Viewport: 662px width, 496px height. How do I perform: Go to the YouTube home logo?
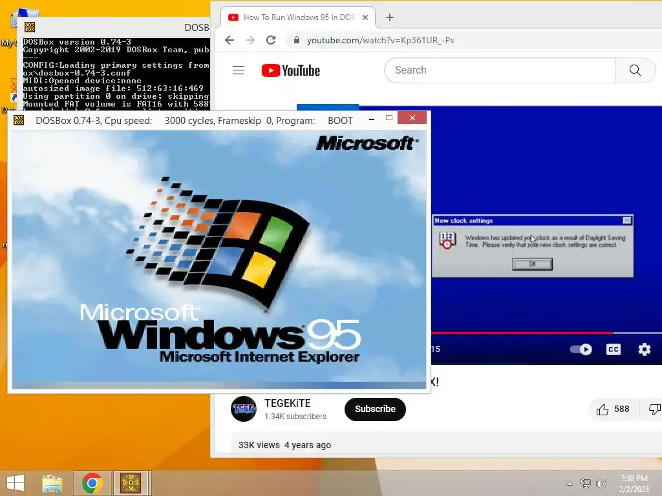coord(290,70)
